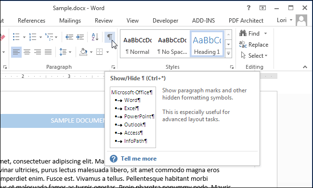
Task: Open the Paragraph dialog launcher
Action: coord(113,67)
